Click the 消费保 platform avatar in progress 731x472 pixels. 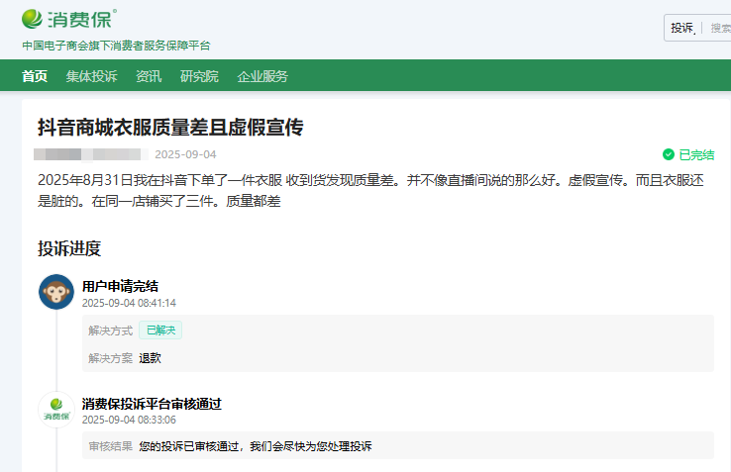point(56,410)
